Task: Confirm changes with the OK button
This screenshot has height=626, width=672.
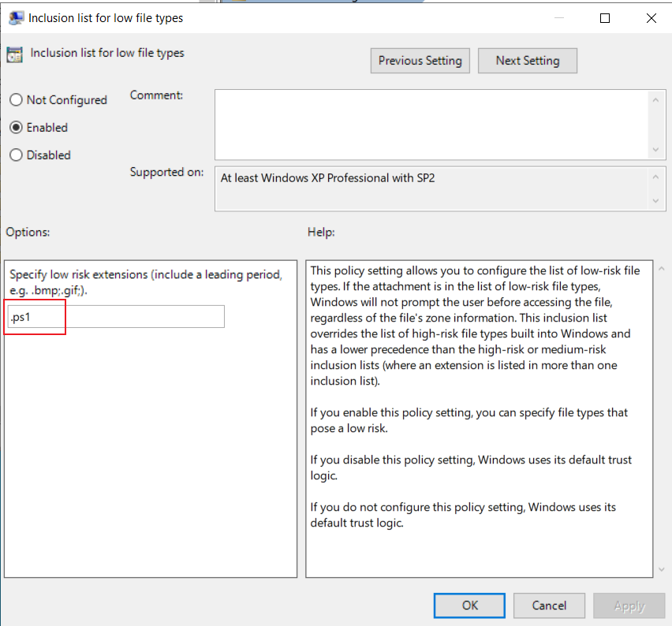Action: click(x=469, y=606)
